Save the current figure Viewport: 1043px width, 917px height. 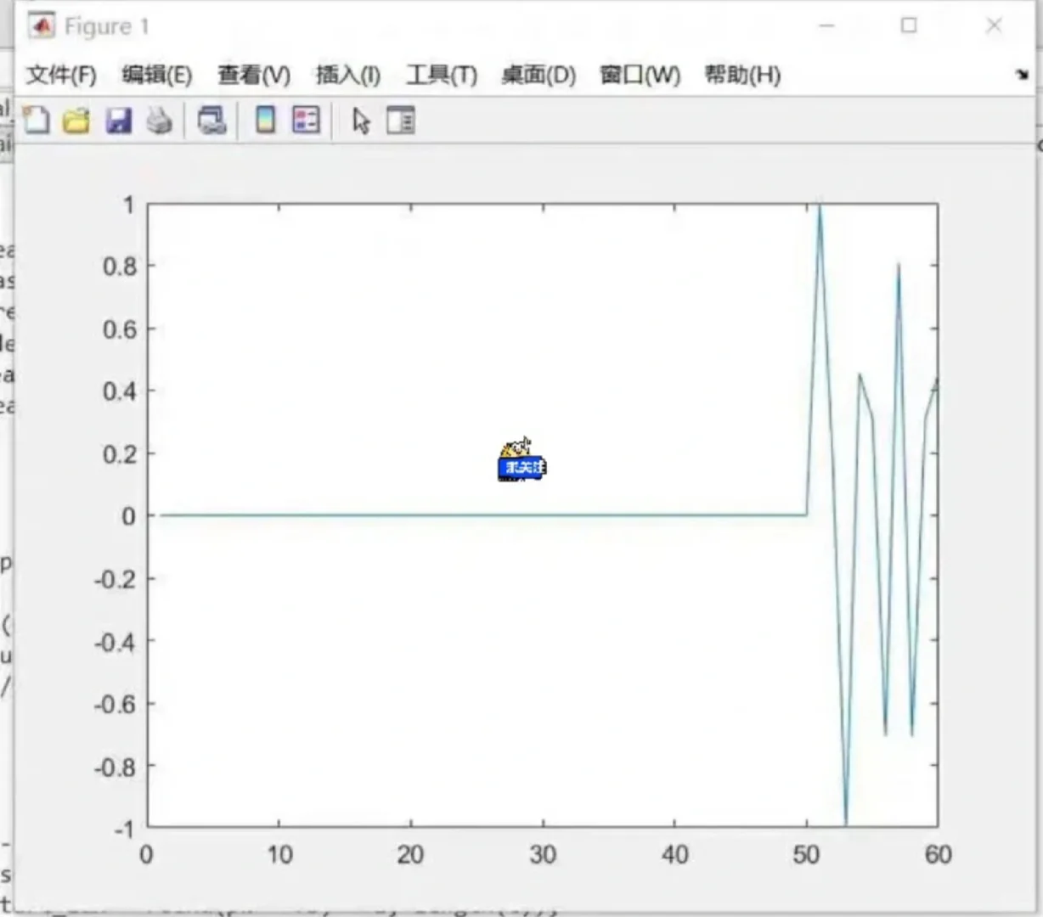[x=119, y=121]
